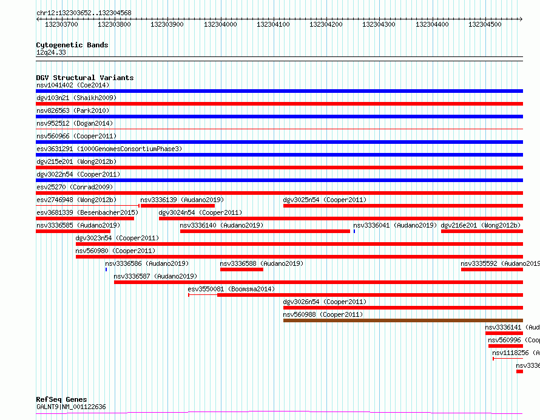Select the nsv1118256 variant label
Image resolution: width=540 pixels, height=420 pixels.
tap(516, 353)
